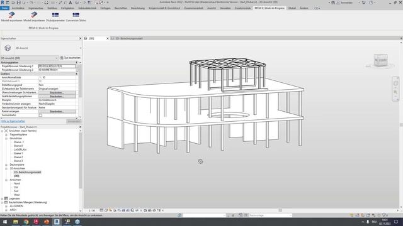Click the Modell exportieren ribbon icon
The image size is (403, 226).
tap(11, 15)
